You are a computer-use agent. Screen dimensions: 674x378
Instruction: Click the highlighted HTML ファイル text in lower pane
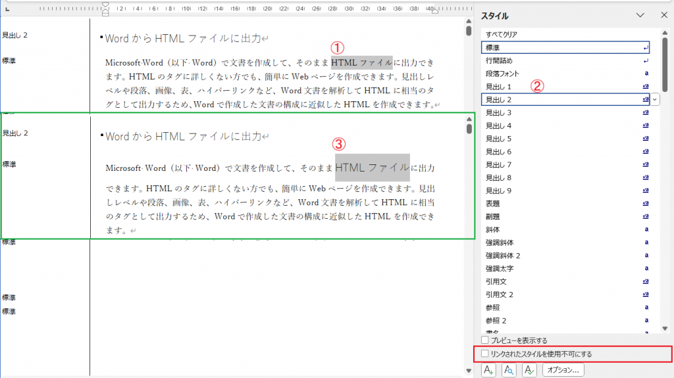click(x=372, y=168)
